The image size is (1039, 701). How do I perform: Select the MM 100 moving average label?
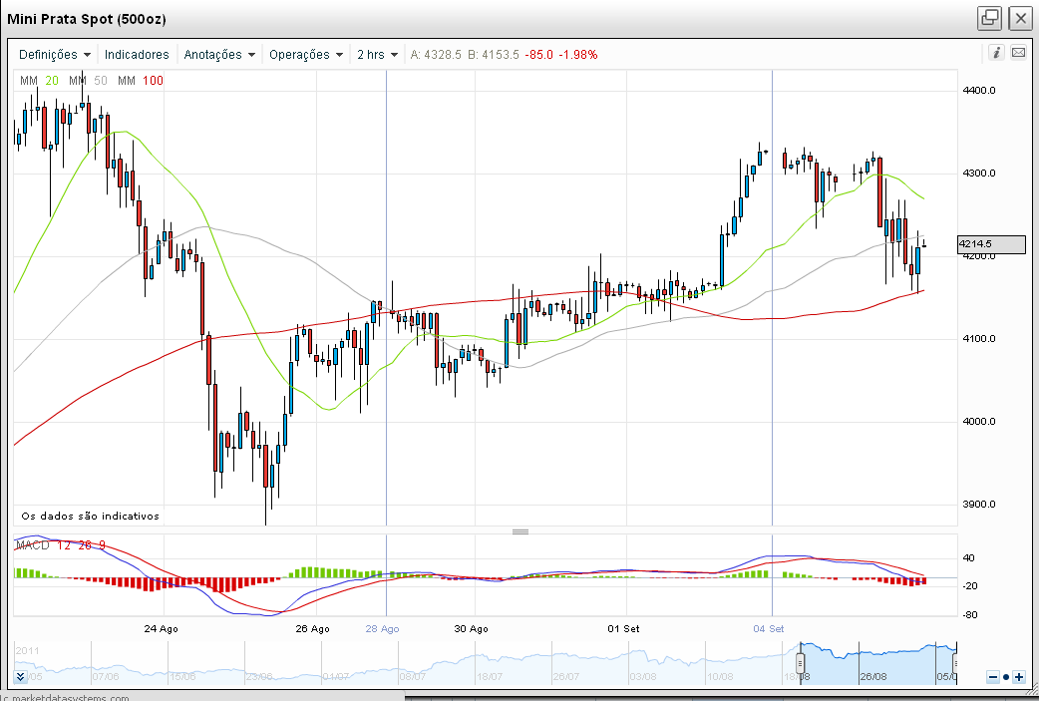pos(140,80)
